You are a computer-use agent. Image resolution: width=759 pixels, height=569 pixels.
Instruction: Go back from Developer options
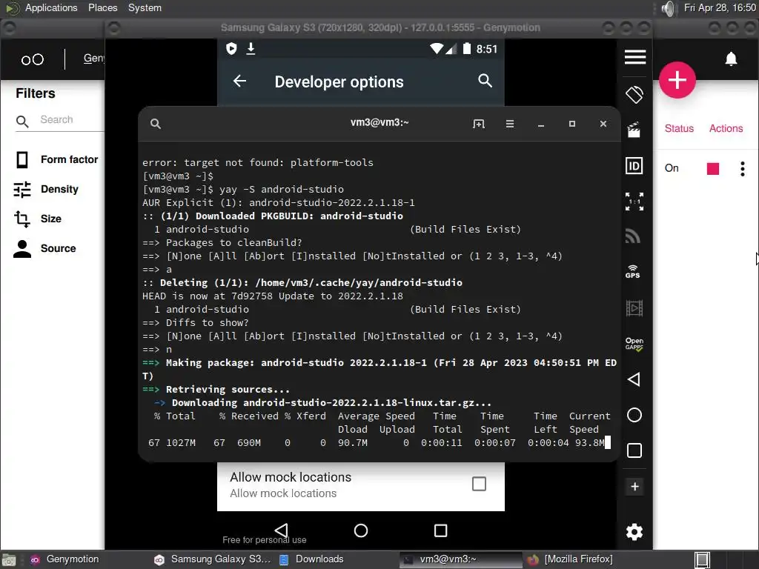point(239,81)
